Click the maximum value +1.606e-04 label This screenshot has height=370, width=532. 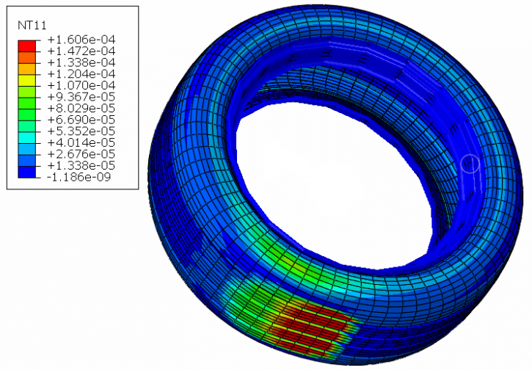(81, 40)
